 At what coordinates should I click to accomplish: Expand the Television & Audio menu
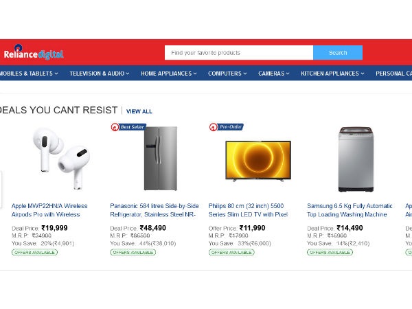[x=100, y=73]
